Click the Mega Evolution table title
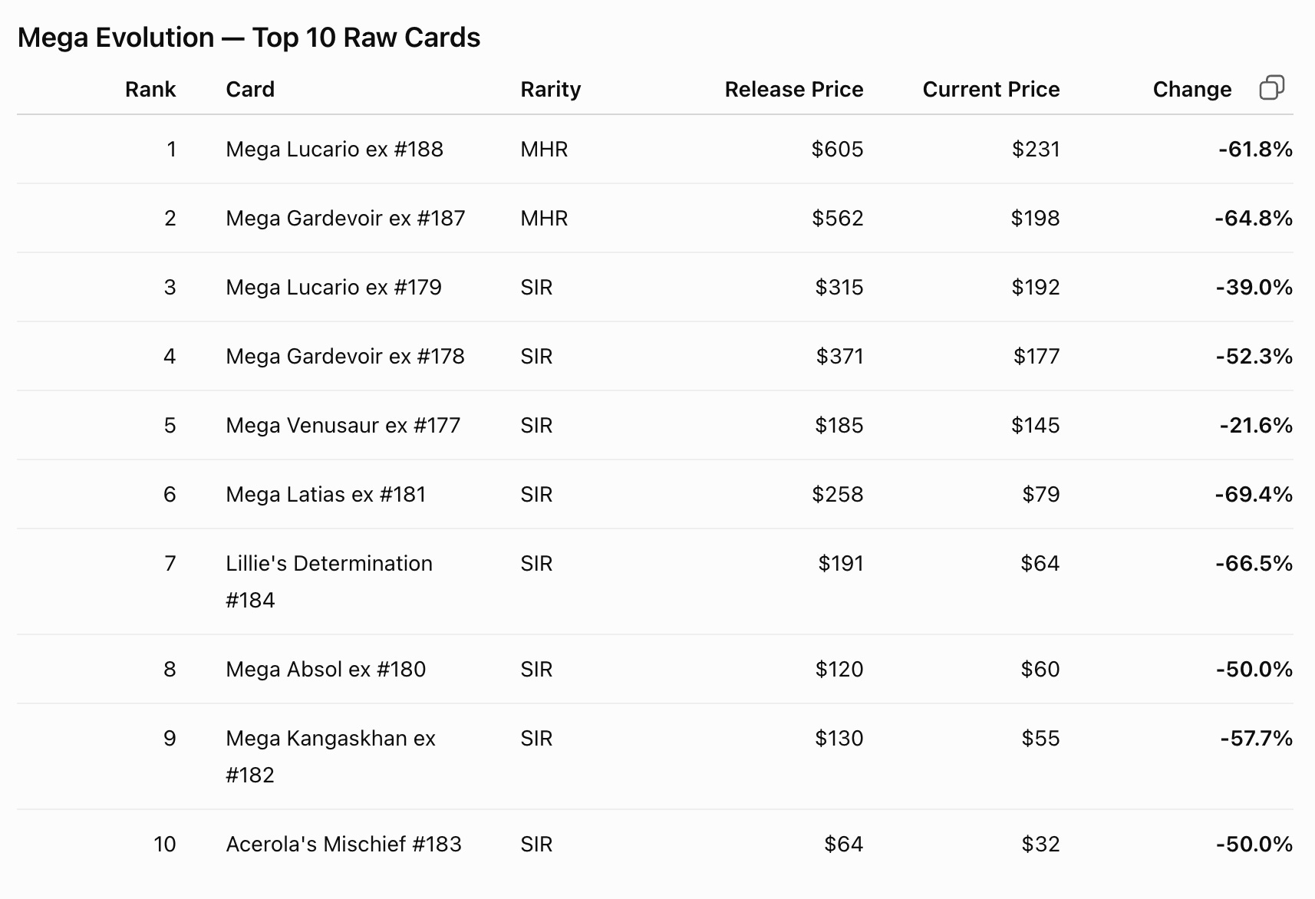This screenshot has height=899, width=1315. coord(249,38)
